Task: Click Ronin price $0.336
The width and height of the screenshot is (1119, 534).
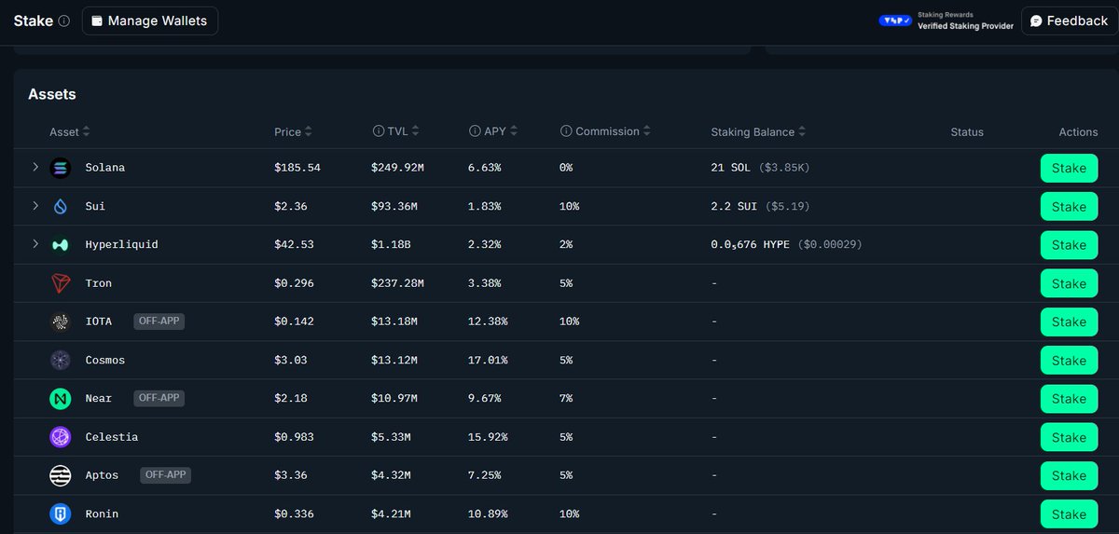Action: point(294,513)
